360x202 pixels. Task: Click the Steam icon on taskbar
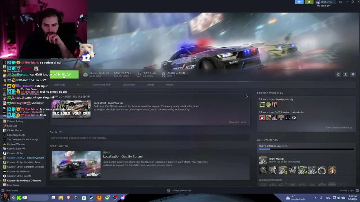pos(91,198)
